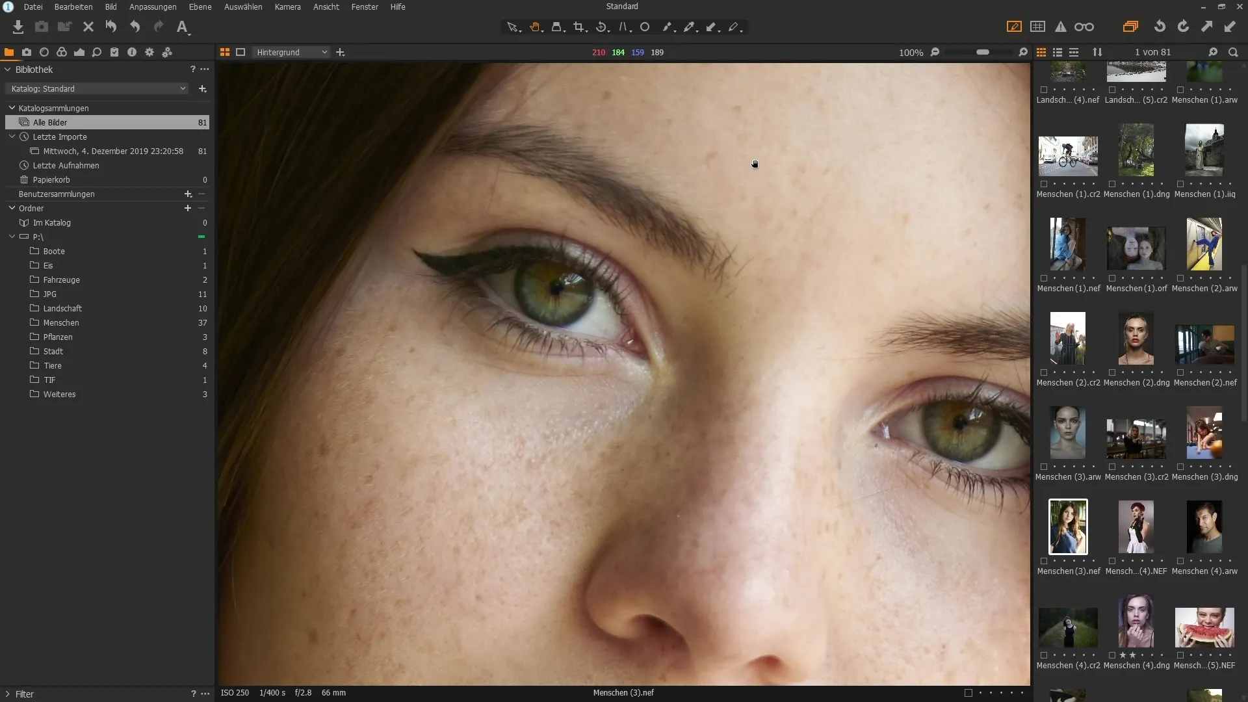Rotate image left with counterclockwise arrow
The image size is (1248, 702).
[x=1160, y=27]
